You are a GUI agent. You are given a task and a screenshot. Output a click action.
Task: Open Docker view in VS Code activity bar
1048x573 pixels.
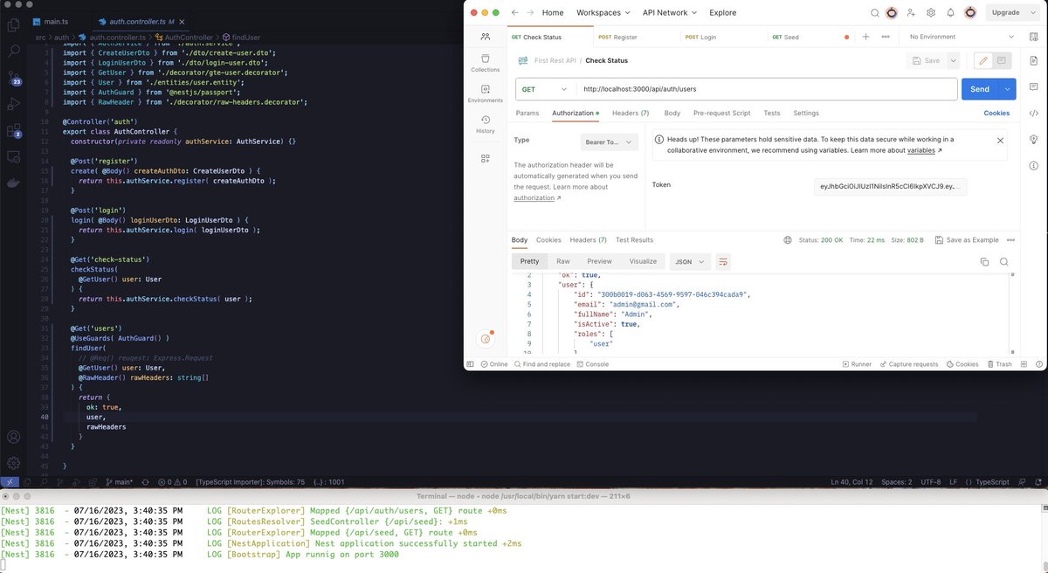pyautogui.click(x=14, y=184)
